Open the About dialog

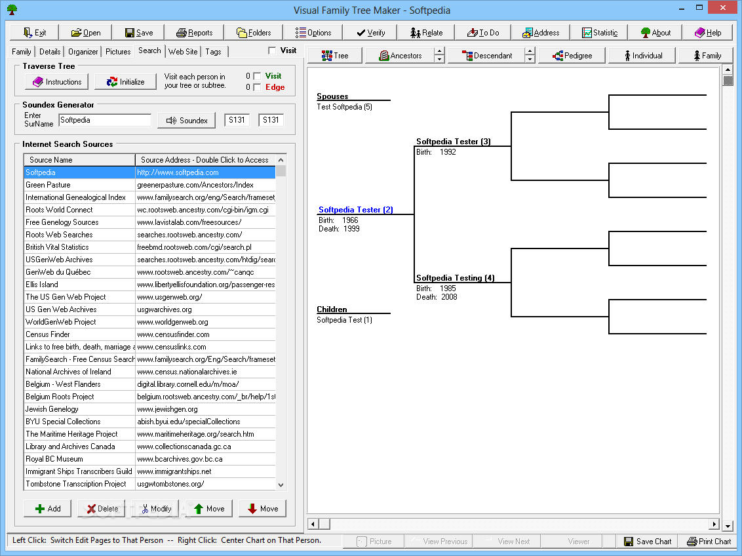[x=655, y=33]
